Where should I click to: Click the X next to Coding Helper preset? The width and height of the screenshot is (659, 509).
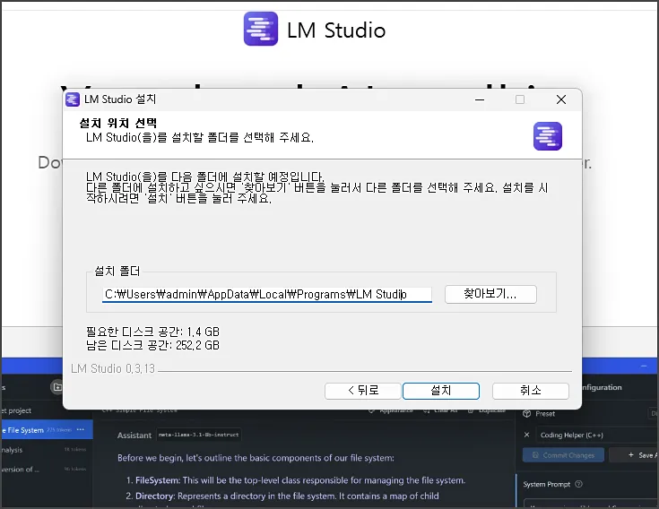[526, 435]
